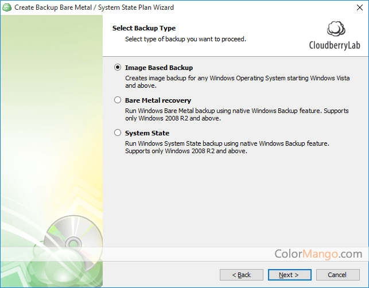Click the wizard icon in the title bar
369x288 pixels.
[x=7, y=7]
